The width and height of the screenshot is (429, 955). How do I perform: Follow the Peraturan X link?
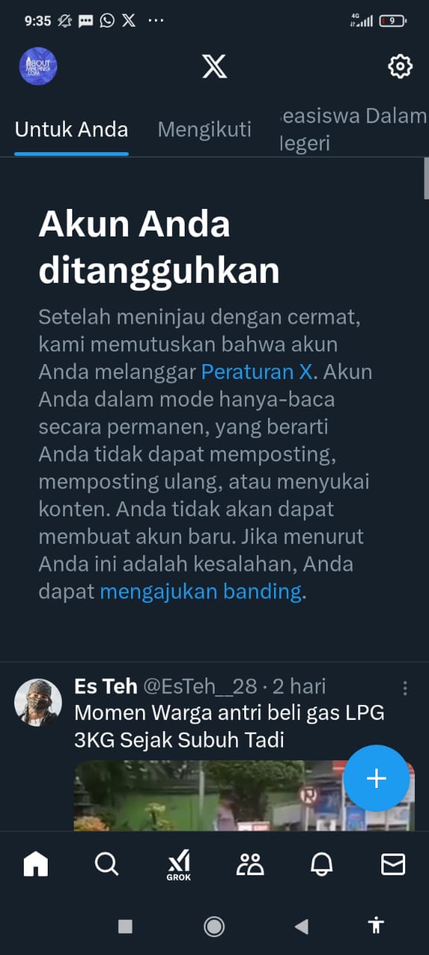[x=258, y=372]
